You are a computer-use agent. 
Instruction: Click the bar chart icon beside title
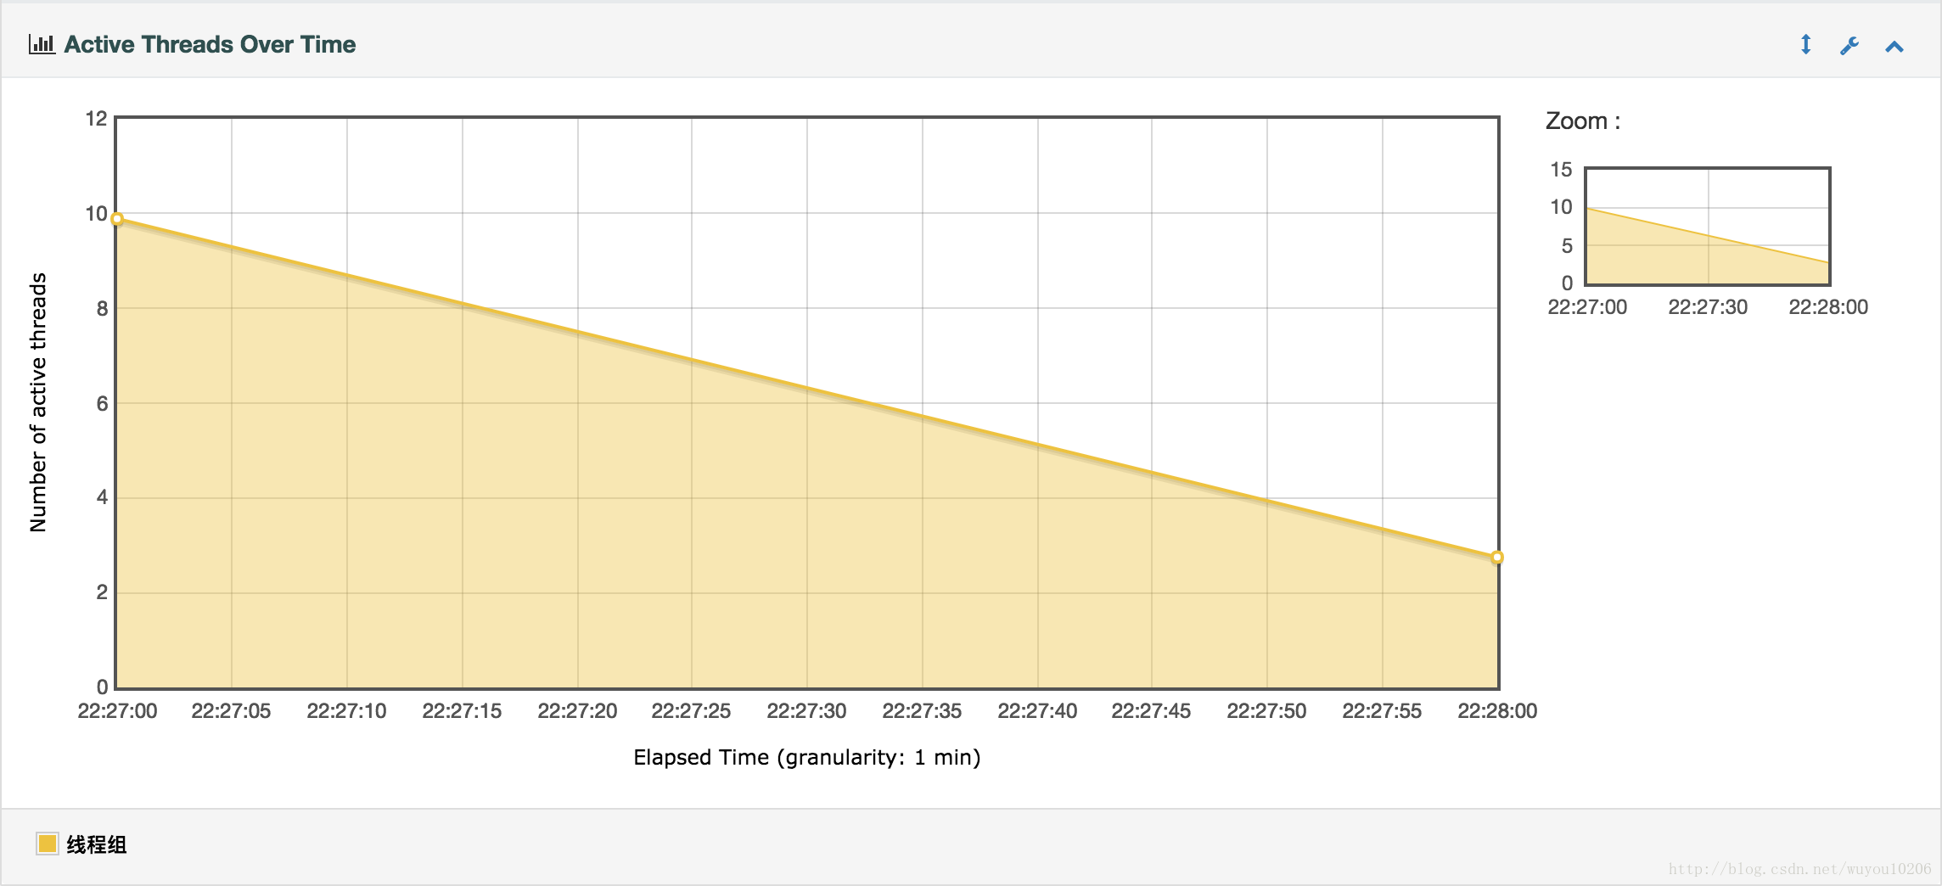click(x=42, y=44)
